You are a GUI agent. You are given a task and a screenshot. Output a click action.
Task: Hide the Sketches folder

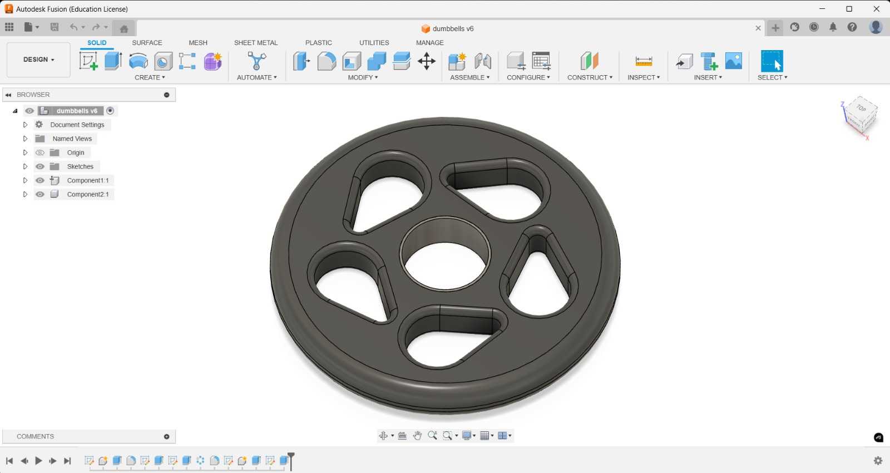point(40,166)
